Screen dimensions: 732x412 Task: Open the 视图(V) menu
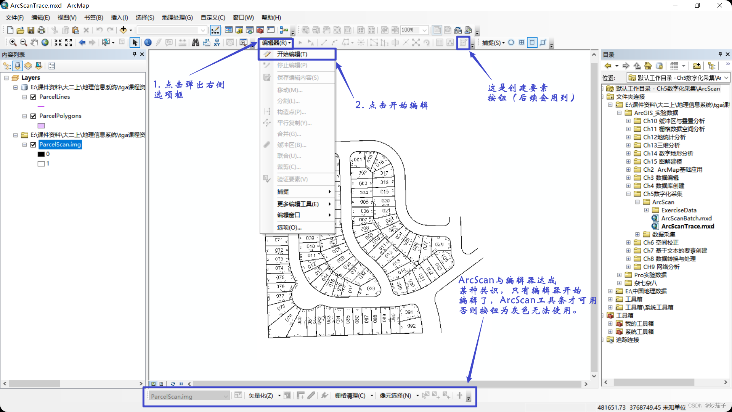click(67, 18)
